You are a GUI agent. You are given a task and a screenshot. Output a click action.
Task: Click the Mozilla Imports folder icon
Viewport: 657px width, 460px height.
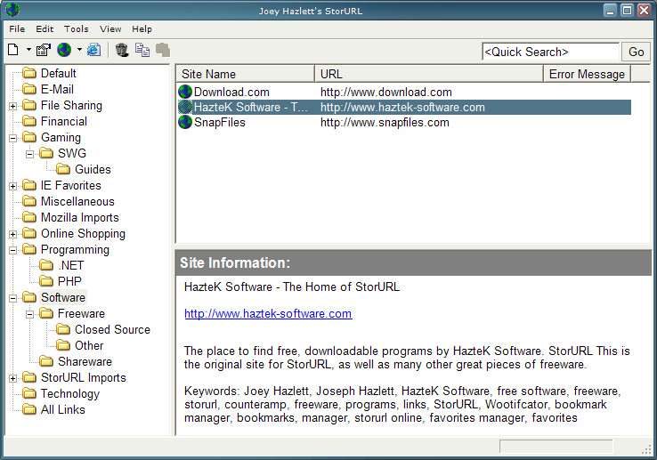29,217
